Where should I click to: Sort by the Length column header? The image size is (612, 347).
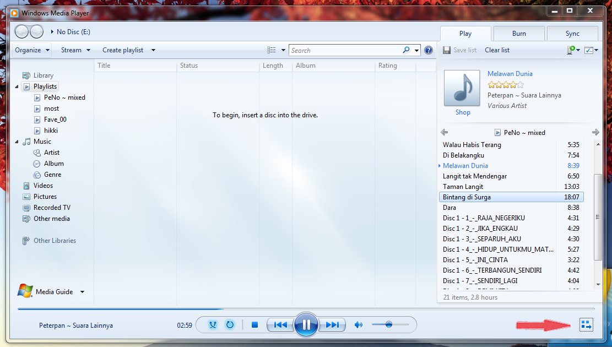(x=276, y=66)
